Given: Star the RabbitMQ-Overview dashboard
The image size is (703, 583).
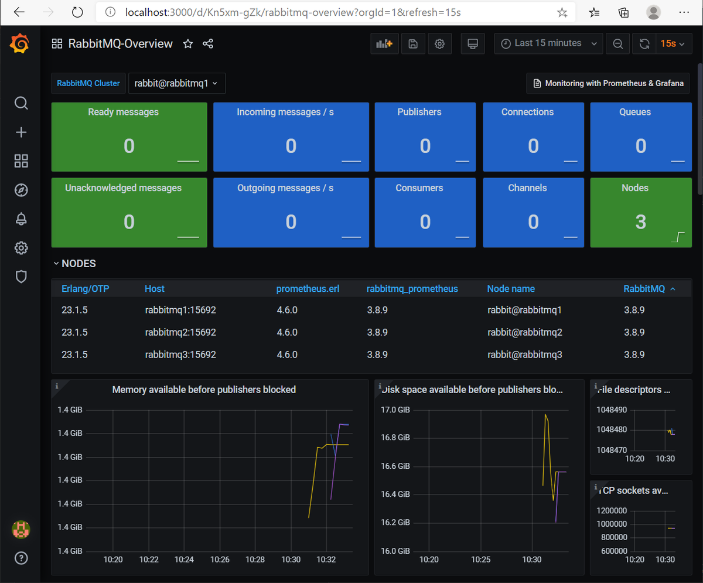Looking at the screenshot, I should pos(187,43).
